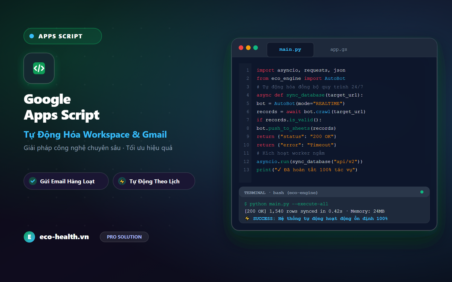This screenshot has width=452, height=282.
Task: Click the lightning icon before SUCCESS message
Action: 247,218
